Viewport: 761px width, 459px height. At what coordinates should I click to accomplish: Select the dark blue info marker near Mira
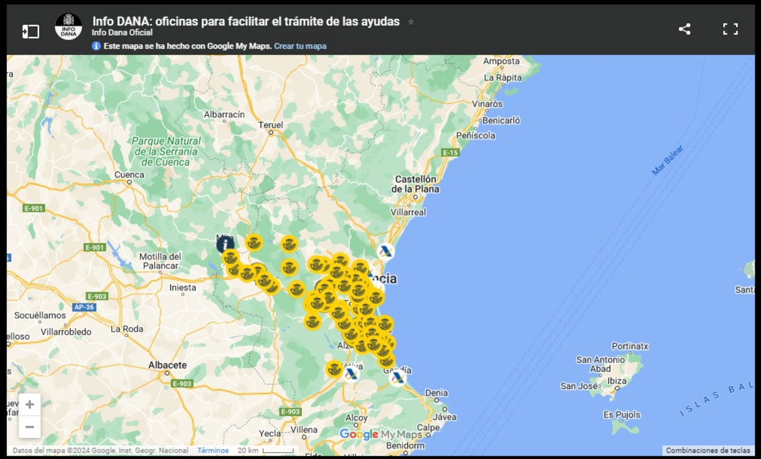point(226,244)
